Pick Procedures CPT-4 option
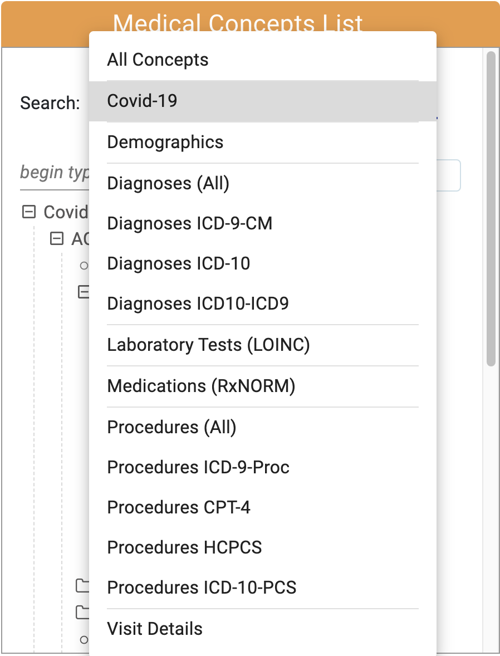The image size is (500, 656). (178, 507)
